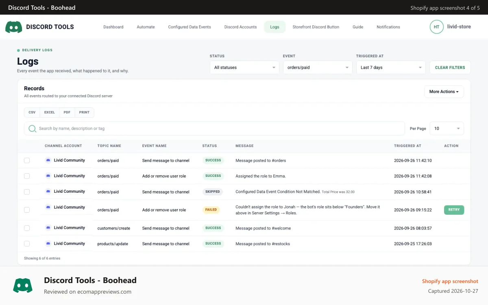Click Discord icon in 11:42:08 row

pos(48,176)
